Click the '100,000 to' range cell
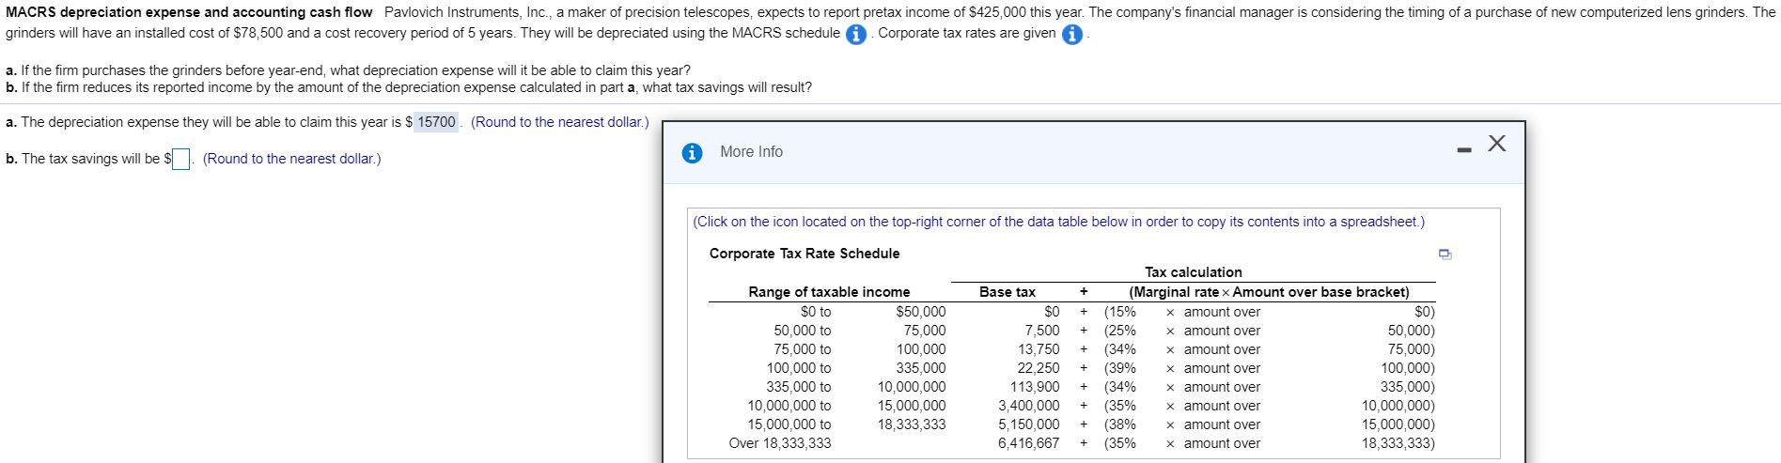Viewport: 1781px width, 463px height. [x=799, y=368]
